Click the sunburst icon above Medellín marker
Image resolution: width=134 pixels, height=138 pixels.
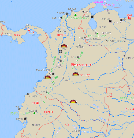[x=64, y=46]
